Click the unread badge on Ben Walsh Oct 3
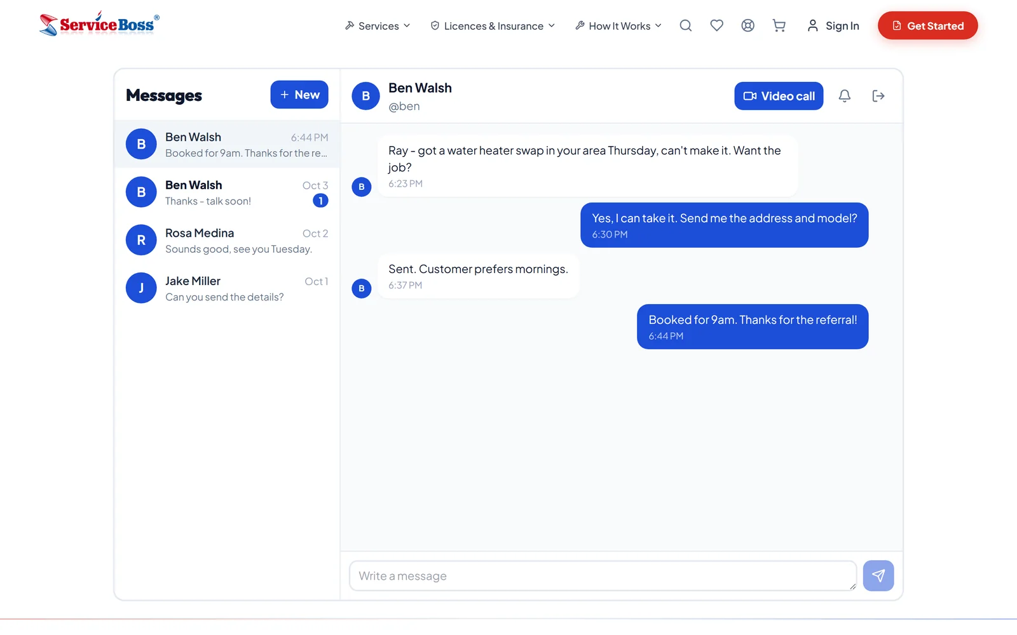 [320, 201]
